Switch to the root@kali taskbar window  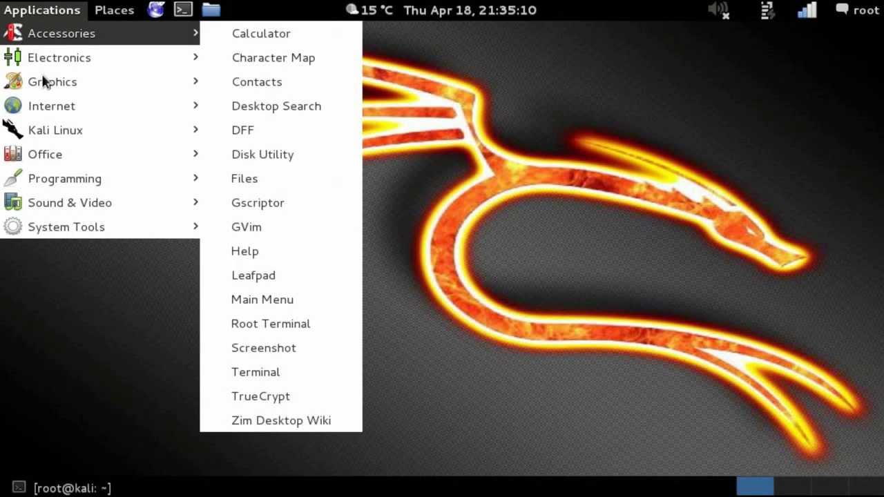click(x=72, y=488)
